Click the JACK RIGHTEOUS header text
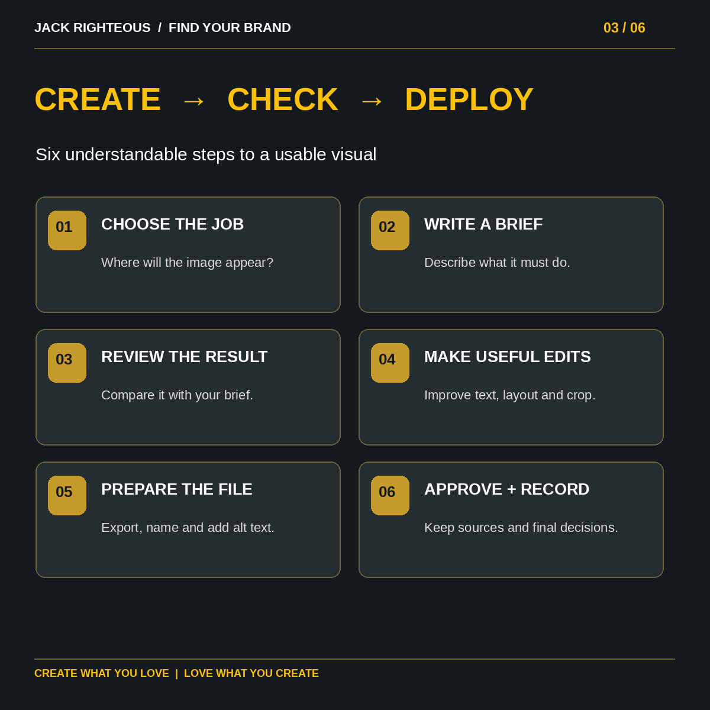 (x=92, y=28)
